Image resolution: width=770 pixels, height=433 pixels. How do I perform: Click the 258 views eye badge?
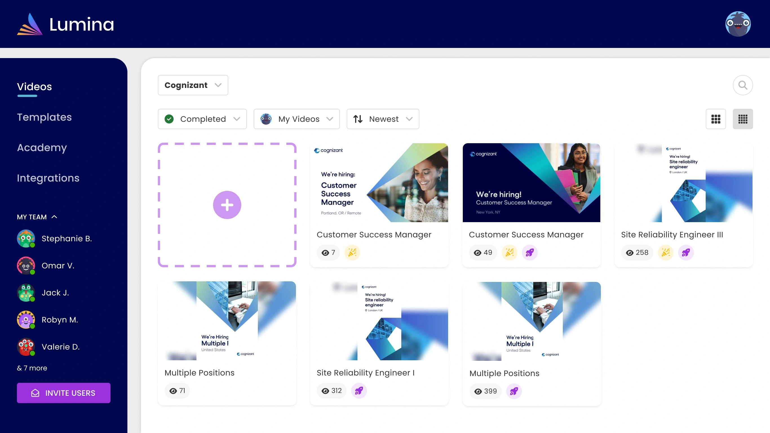tap(637, 253)
